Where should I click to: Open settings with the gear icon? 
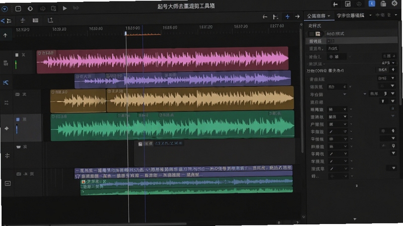coord(394,4)
